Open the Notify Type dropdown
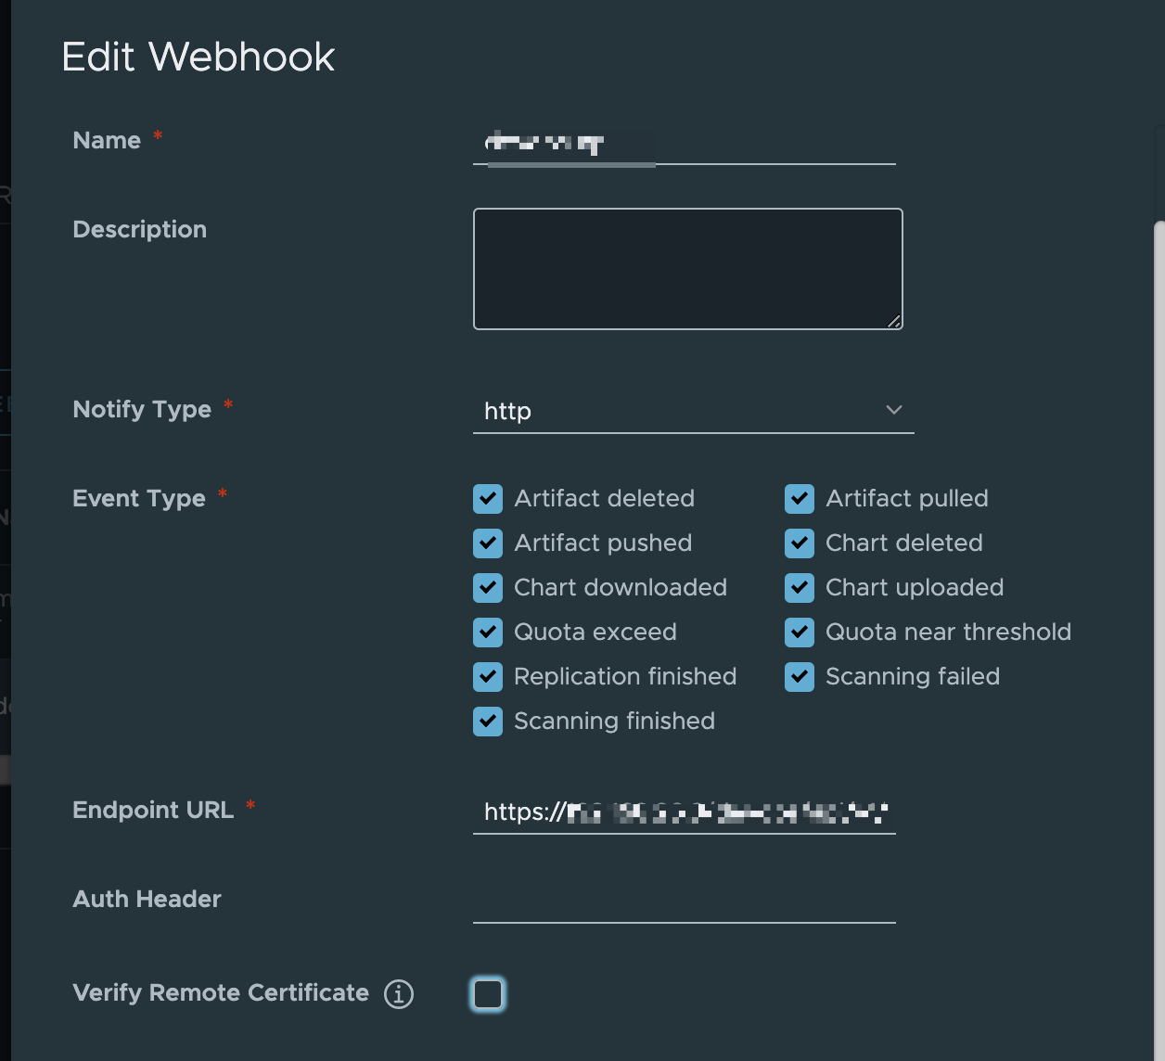This screenshot has height=1061, width=1165. (693, 411)
